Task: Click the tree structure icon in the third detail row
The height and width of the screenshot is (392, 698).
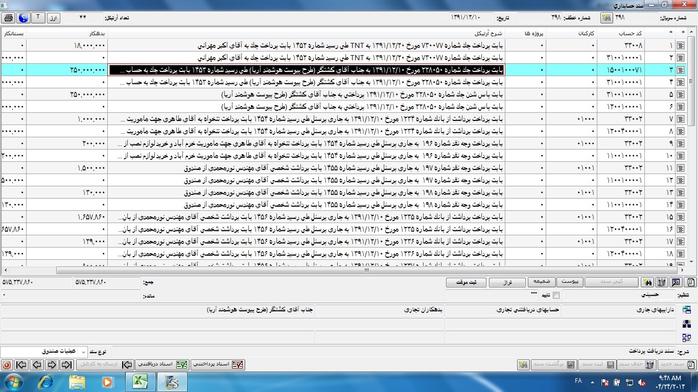Action: (686, 337)
